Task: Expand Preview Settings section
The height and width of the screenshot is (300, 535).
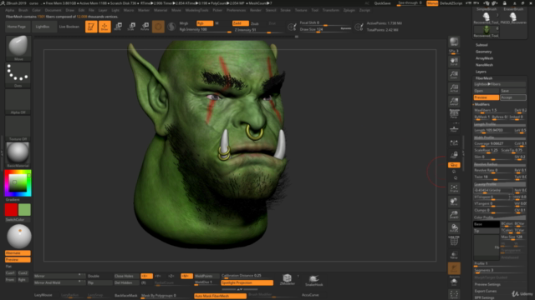Action: [x=487, y=284]
